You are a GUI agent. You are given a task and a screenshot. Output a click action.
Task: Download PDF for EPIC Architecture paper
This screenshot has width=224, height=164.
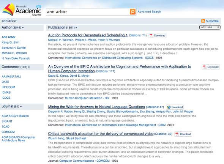[x=211, y=67]
